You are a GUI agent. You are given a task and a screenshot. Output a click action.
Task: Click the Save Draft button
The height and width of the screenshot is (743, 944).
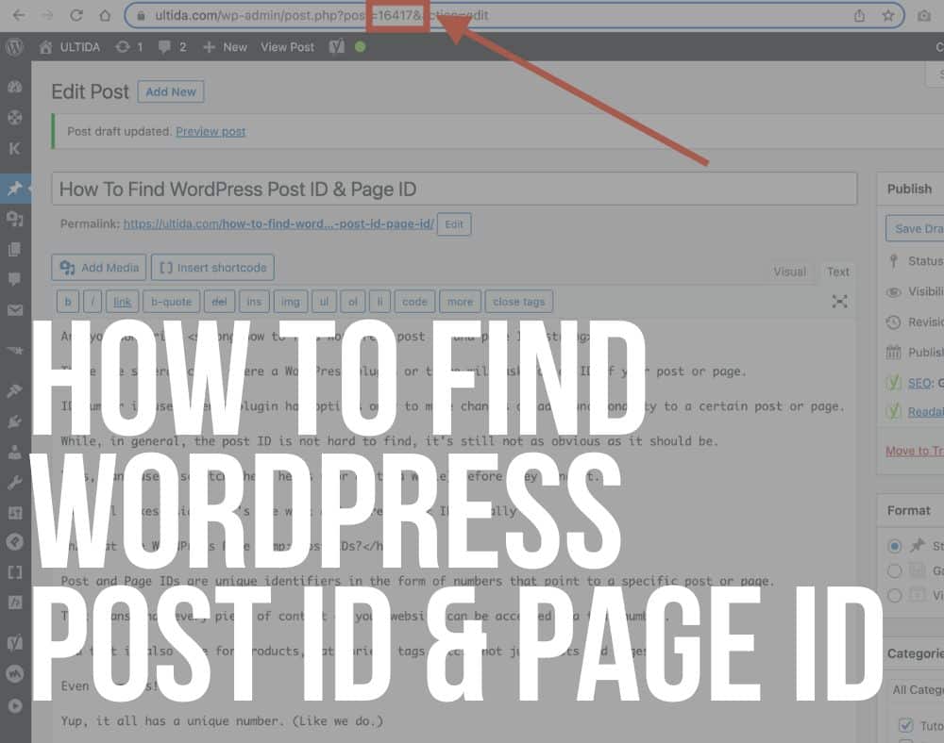point(914,228)
